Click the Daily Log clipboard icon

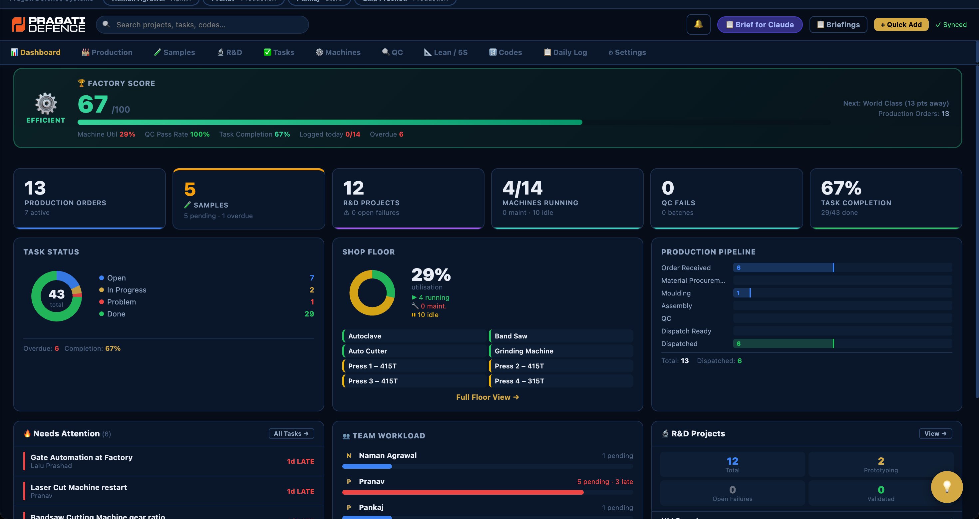(x=547, y=52)
